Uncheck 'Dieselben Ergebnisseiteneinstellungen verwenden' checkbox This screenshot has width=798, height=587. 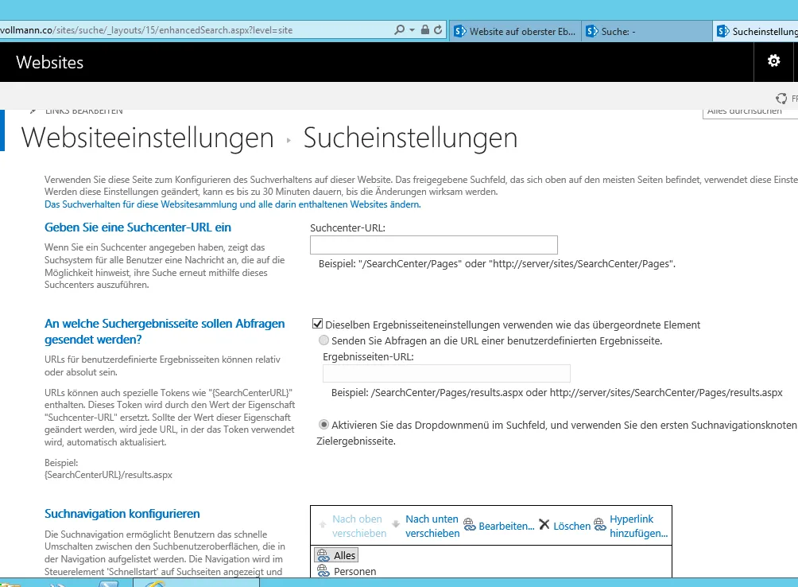(x=317, y=324)
